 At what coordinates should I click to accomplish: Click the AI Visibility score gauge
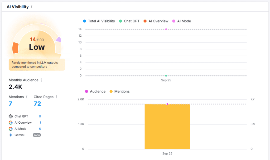pos(37,42)
